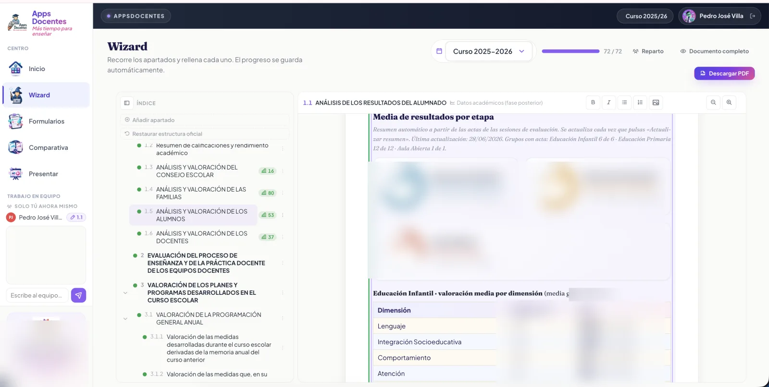The image size is (769, 387).
Task: Collapse the Índice panel icon
Action: coord(127,103)
